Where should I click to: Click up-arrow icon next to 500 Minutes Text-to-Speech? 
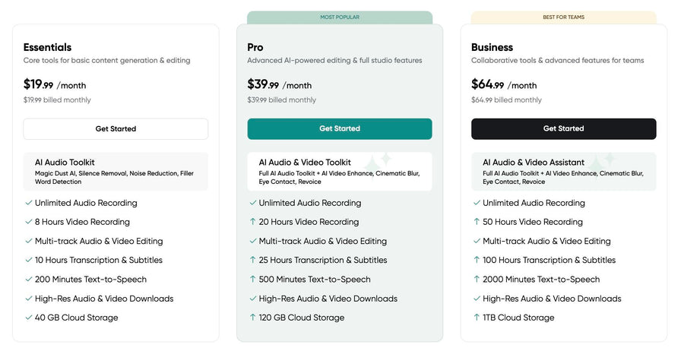[252, 280]
